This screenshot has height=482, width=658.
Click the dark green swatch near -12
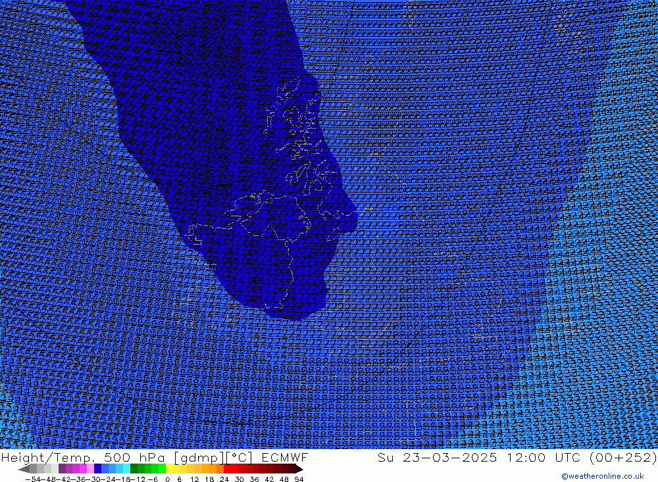click(x=134, y=469)
